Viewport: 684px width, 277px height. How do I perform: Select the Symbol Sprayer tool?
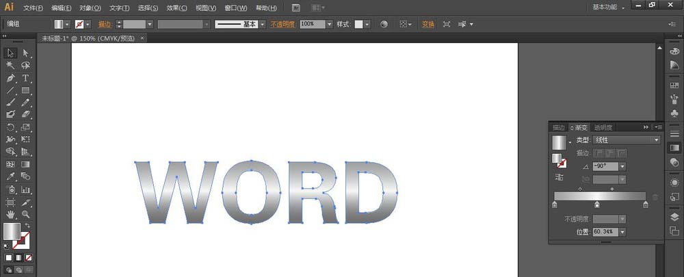[x=11, y=189]
